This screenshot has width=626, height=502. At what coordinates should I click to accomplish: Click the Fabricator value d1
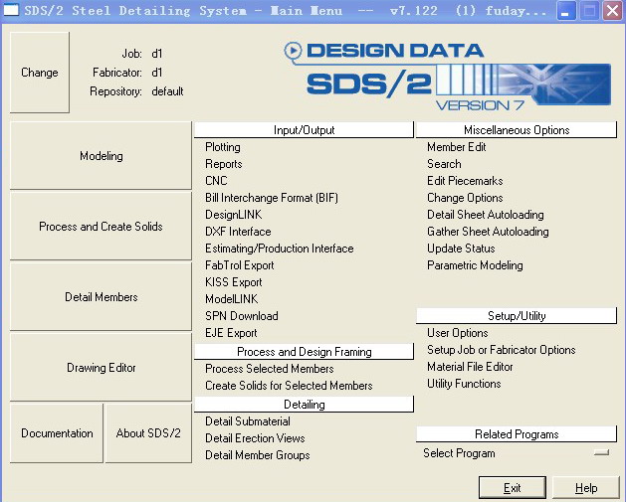tap(157, 73)
